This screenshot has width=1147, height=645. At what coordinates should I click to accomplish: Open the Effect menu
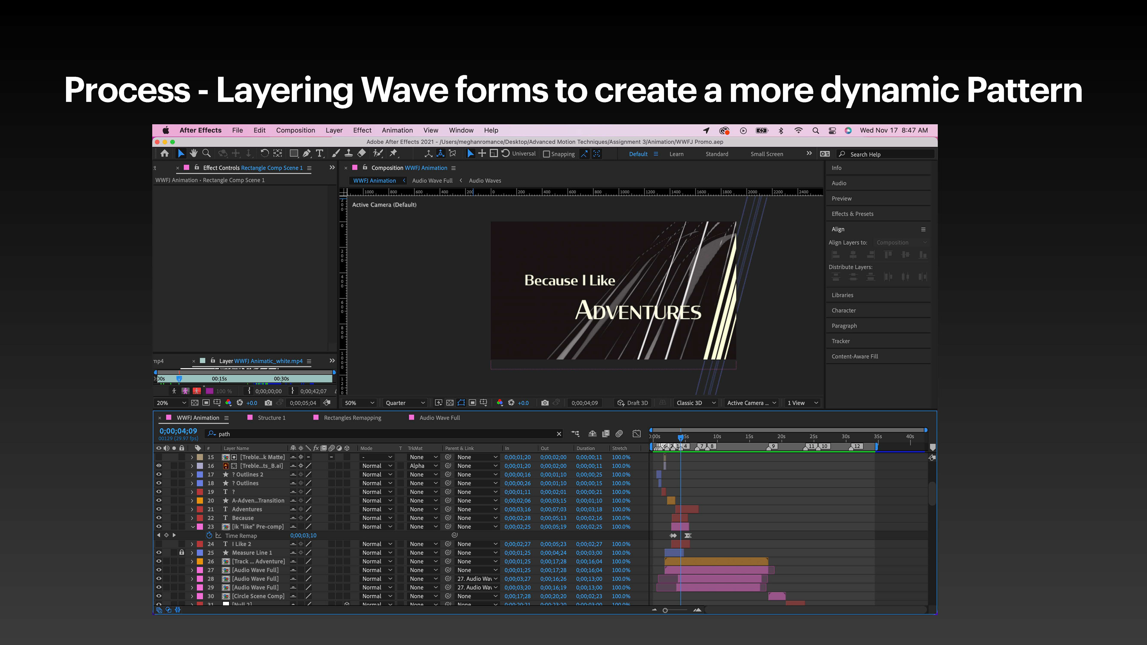point(362,130)
